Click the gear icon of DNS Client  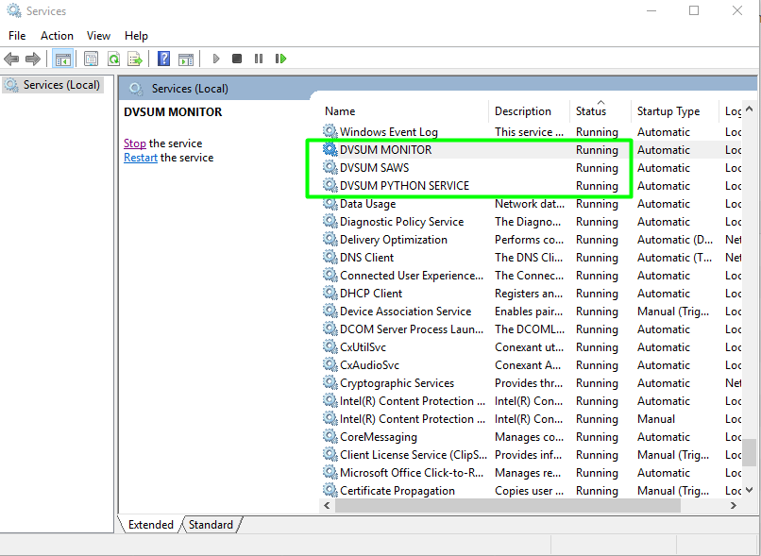pyautogui.click(x=330, y=257)
